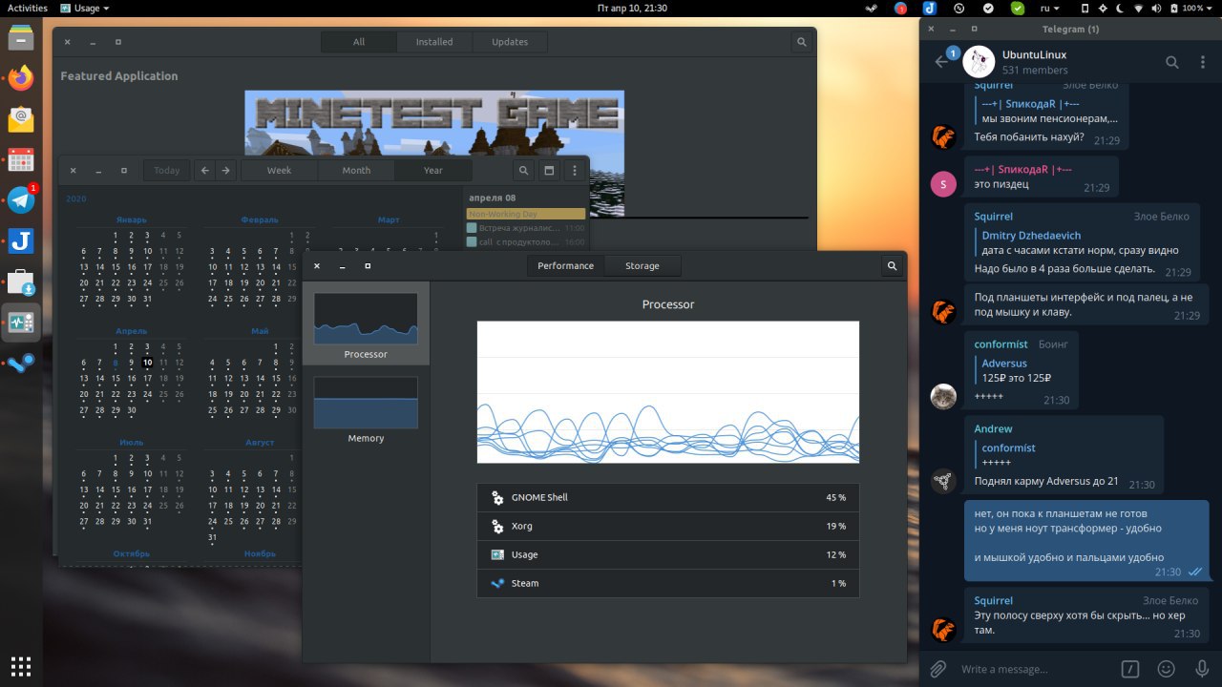Select highlighted April 10 in Calendar
The image size is (1222, 687).
pyautogui.click(x=147, y=363)
